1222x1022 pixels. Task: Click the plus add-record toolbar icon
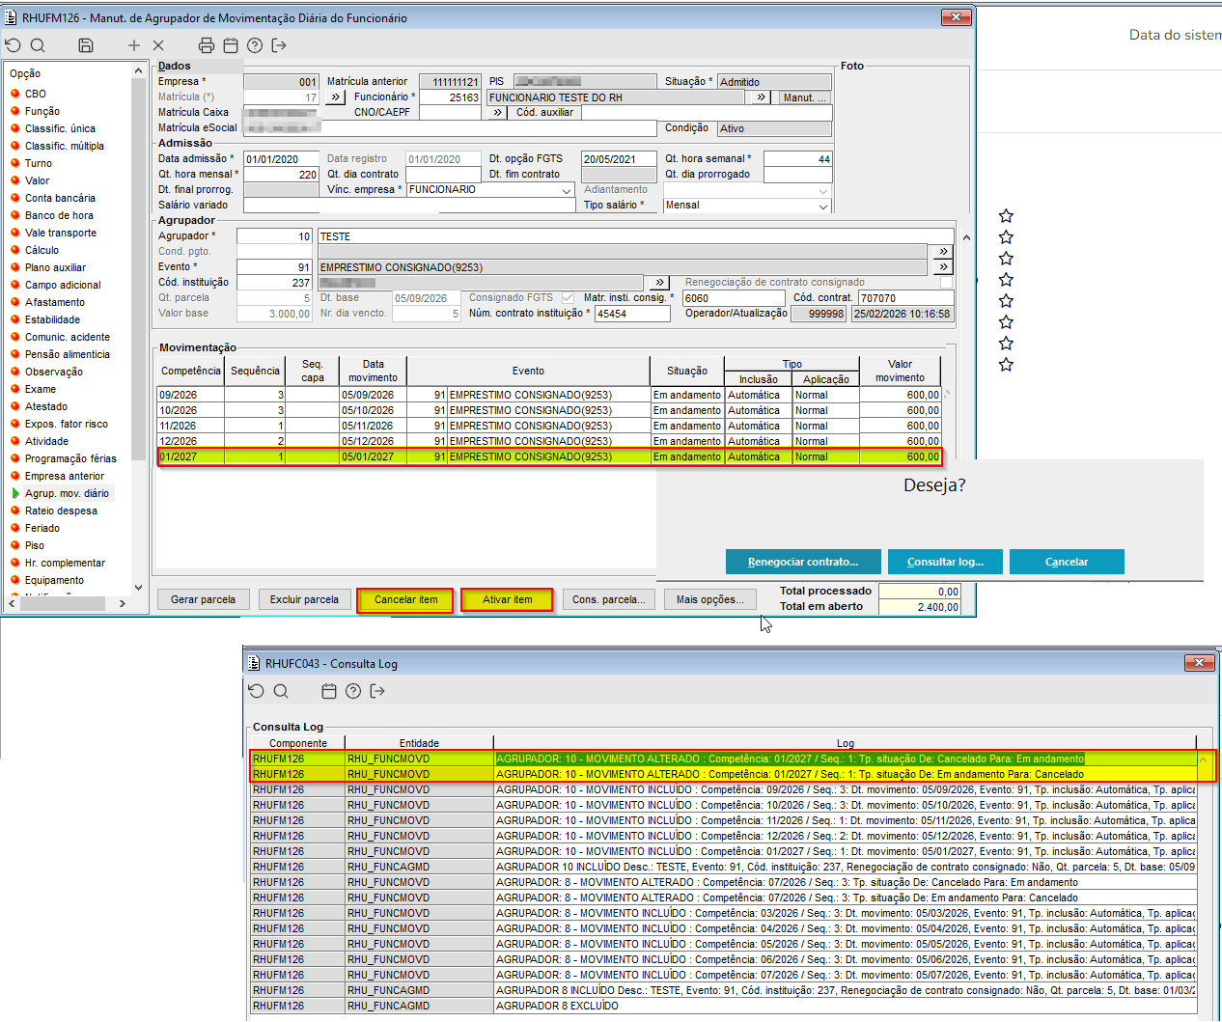coord(134,45)
